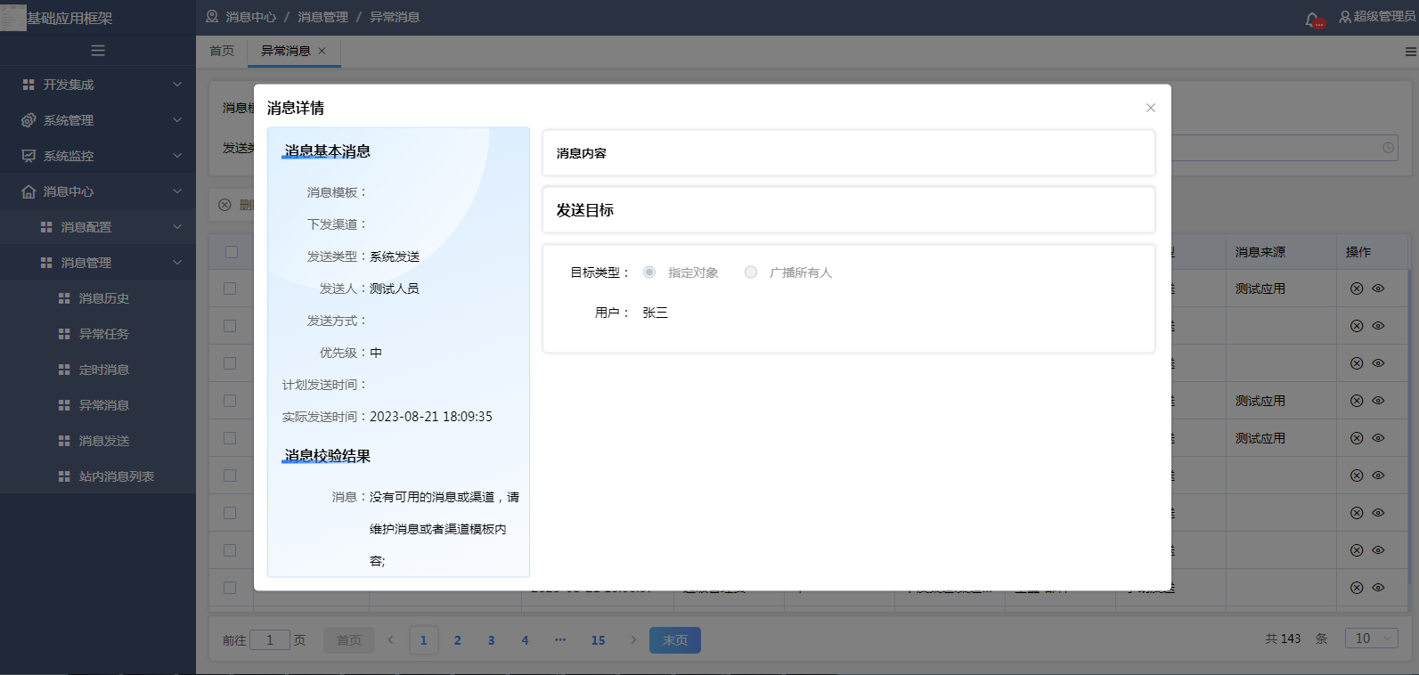Click the page number jump input
Viewport: 1419px width, 675px height.
[x=270, y=640]
